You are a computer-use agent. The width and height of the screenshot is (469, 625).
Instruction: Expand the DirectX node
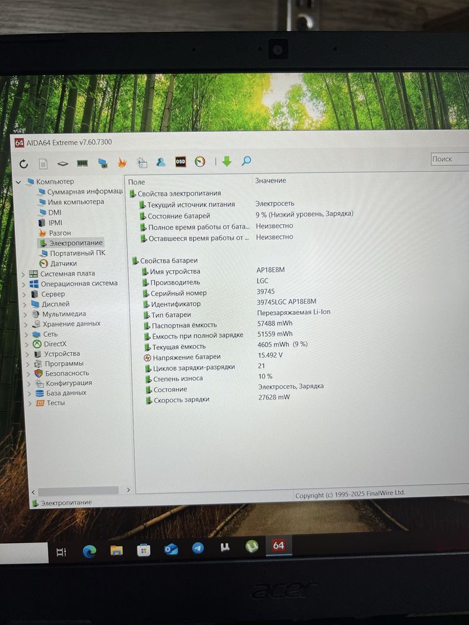click(x=27, y=345)
